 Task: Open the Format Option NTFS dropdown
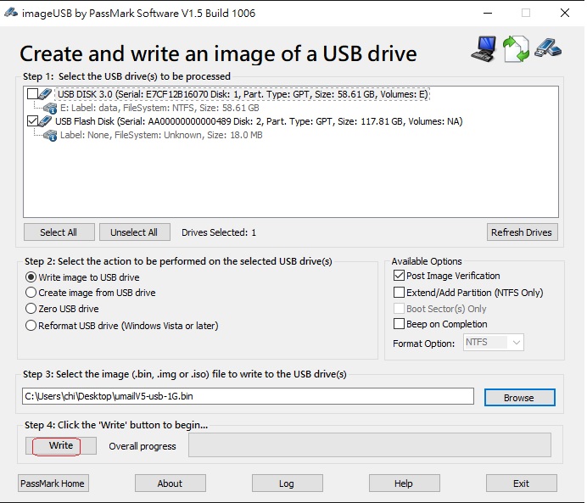pyautogui.click(x=493, y=343)
